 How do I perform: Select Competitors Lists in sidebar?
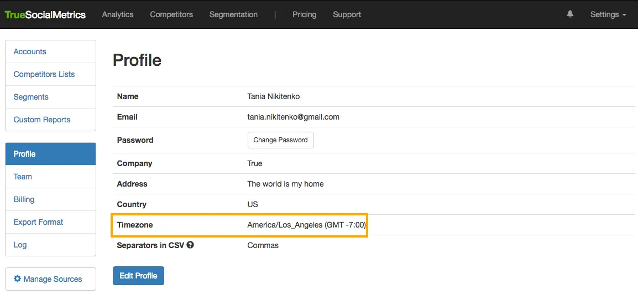[44, 74]
